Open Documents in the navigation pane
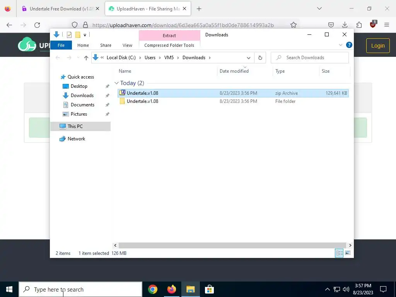The height and width of the screenshot is (297, 396). tap(82, 105)
